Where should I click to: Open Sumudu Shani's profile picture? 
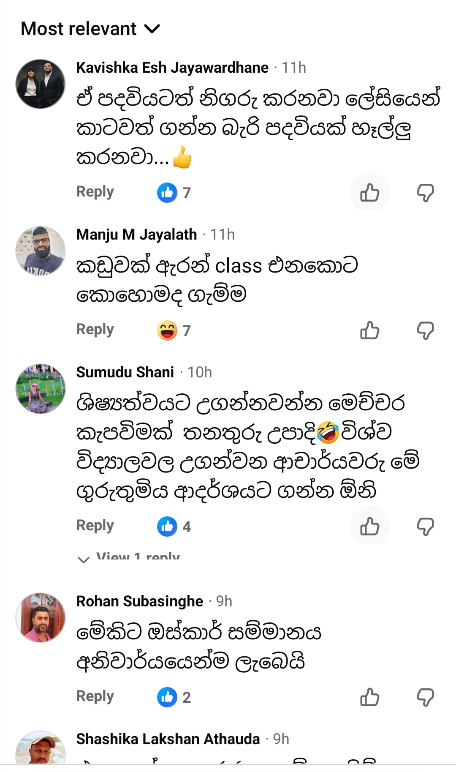(41, 388)
